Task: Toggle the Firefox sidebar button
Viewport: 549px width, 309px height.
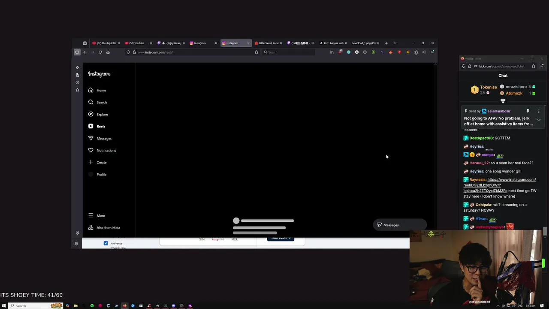Action: pyautogui.click(x=77, y=52)
